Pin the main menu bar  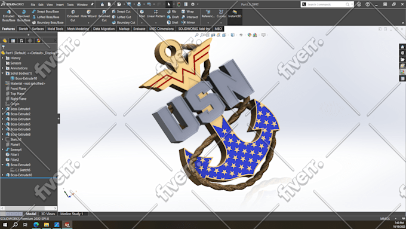pyautogui.click(x=92, y=4)
